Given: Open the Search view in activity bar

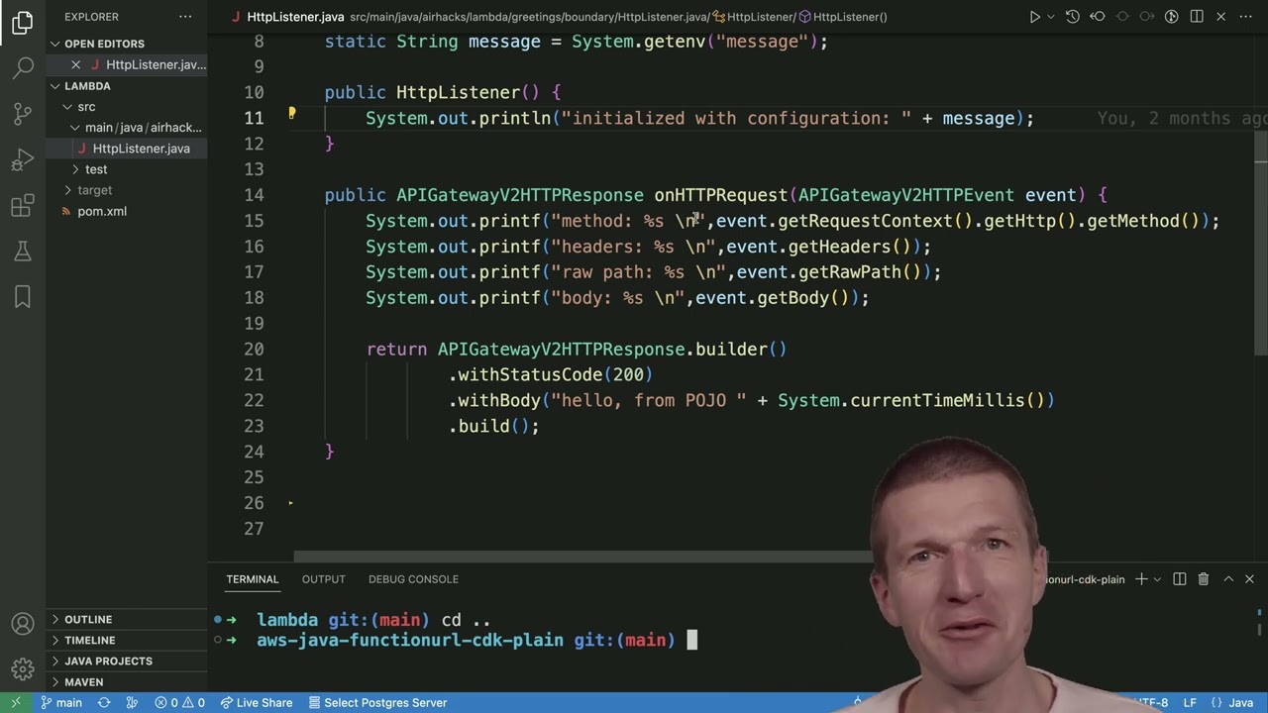Looking at the screenshot, I should [x=23, y=67].
